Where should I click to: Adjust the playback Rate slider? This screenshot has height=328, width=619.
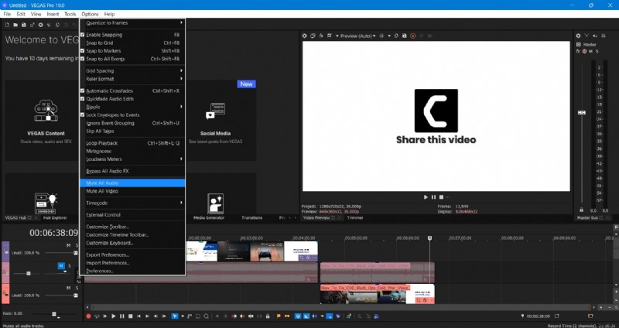54,314
